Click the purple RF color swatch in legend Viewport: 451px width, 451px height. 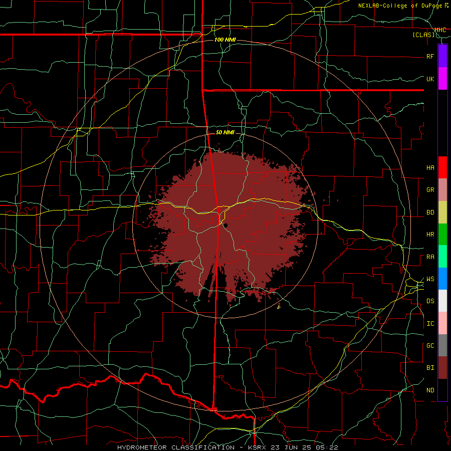click(442, 56)
